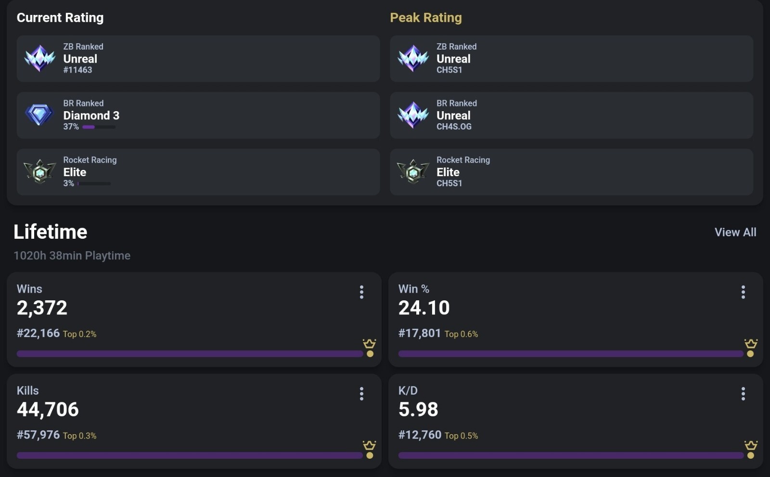This screenshot has width=770, height=477.
Task: Click the Unreal icon in Peak BR Ranked
Action: pyautogui.click(x=413, y=115)
